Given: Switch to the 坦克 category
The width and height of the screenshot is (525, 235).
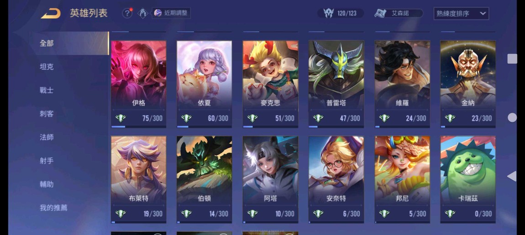Looking at the screenshot, I should [x=47, y=67].
